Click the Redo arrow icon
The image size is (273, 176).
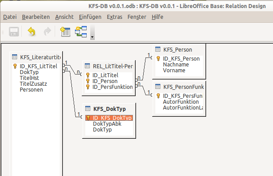47,32
